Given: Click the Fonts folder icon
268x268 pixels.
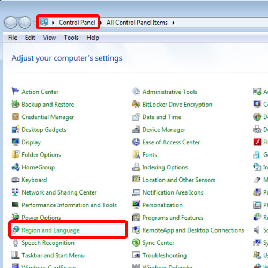Looking at the screenshot, I should tap(136, 154).
